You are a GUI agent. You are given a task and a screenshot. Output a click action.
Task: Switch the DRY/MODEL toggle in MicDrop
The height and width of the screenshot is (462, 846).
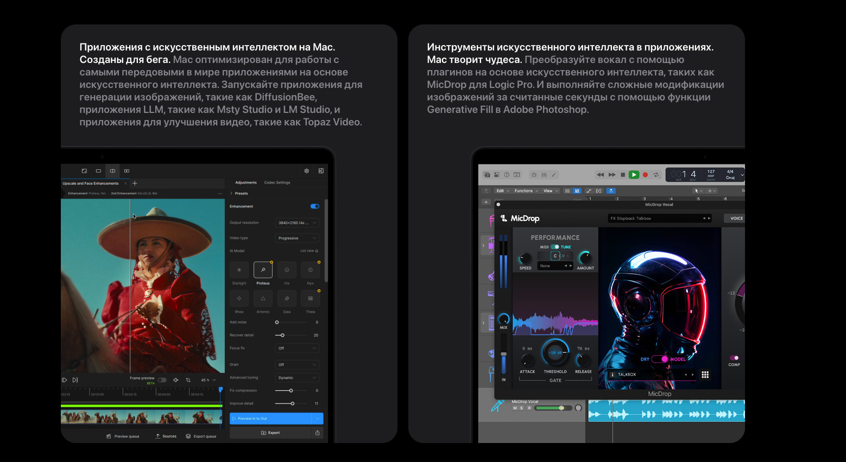click(661, 359)
